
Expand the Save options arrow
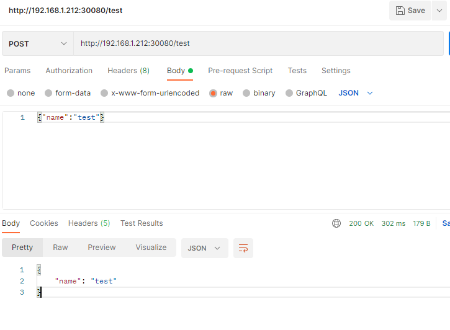point(441,11)
